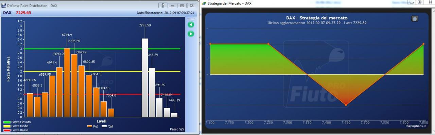Image resolution: width=435 pixels, height=135 pixels.
Task: Print the Strategia del mercato chart
Action: point(415,19)
